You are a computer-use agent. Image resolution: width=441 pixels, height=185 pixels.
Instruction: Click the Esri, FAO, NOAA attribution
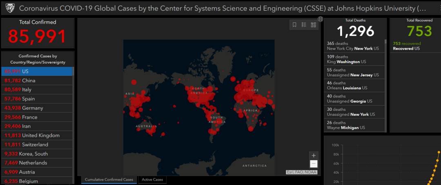click(301, 172)
